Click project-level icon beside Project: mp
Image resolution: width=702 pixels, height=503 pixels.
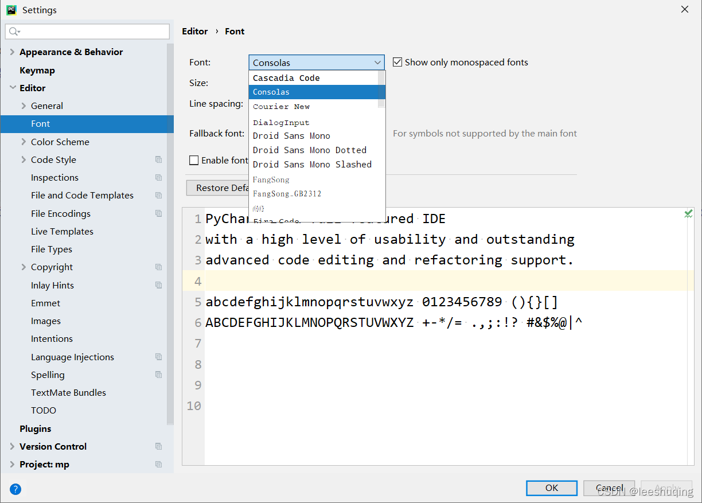coord(158,464)
